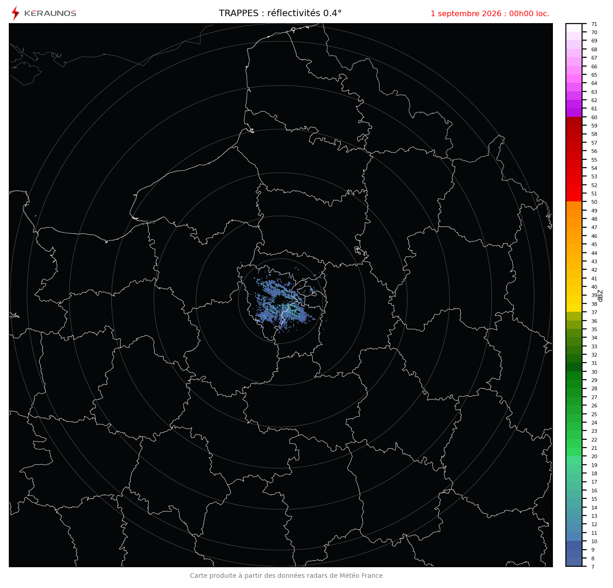Click the colorbar tick label '7'

coord(593,567)
